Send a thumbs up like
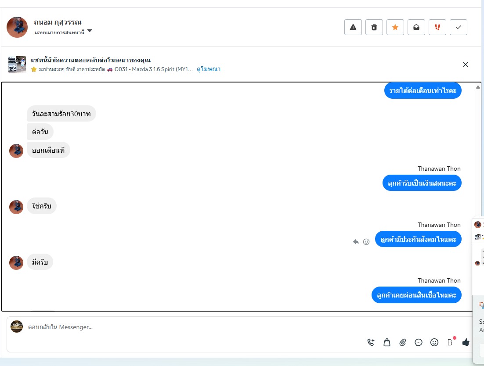 466,342
